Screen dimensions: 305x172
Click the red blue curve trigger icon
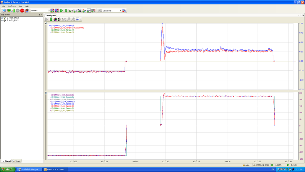coord(124,11)
